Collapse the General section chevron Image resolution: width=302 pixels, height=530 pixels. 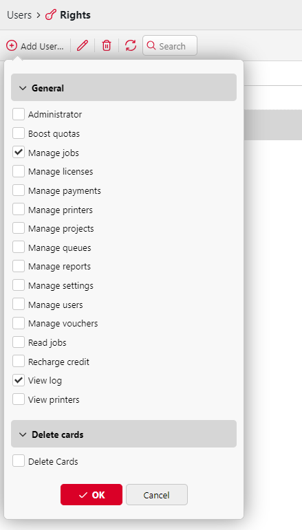23,88
